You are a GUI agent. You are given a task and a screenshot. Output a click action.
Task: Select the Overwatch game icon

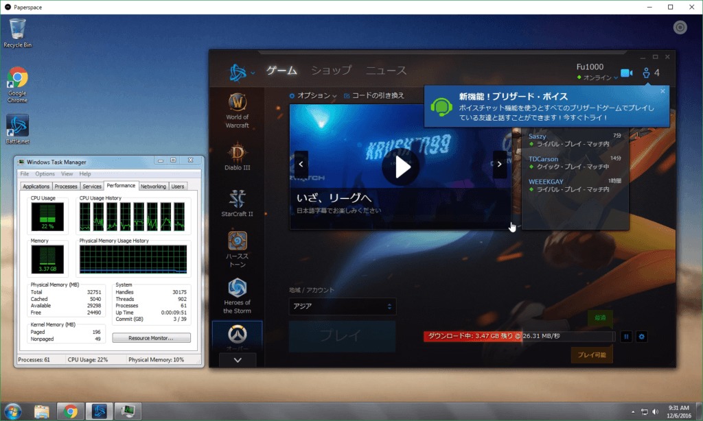tap(237, 336)
